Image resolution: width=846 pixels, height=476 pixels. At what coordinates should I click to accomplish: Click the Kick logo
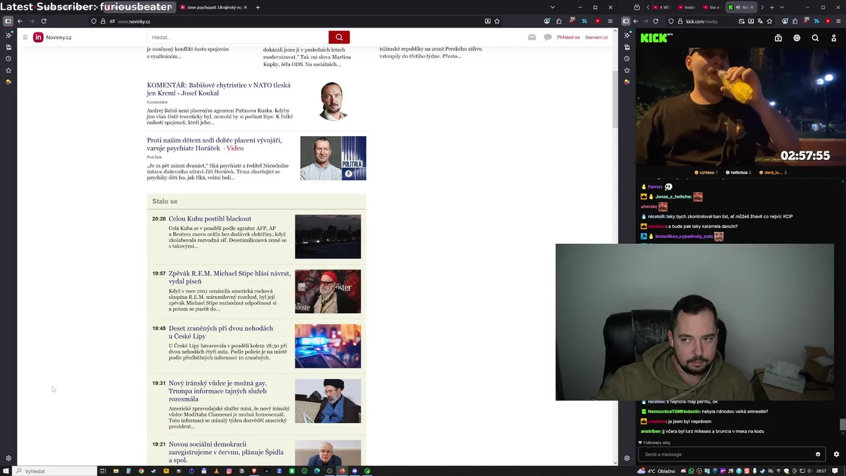[654, 38]
